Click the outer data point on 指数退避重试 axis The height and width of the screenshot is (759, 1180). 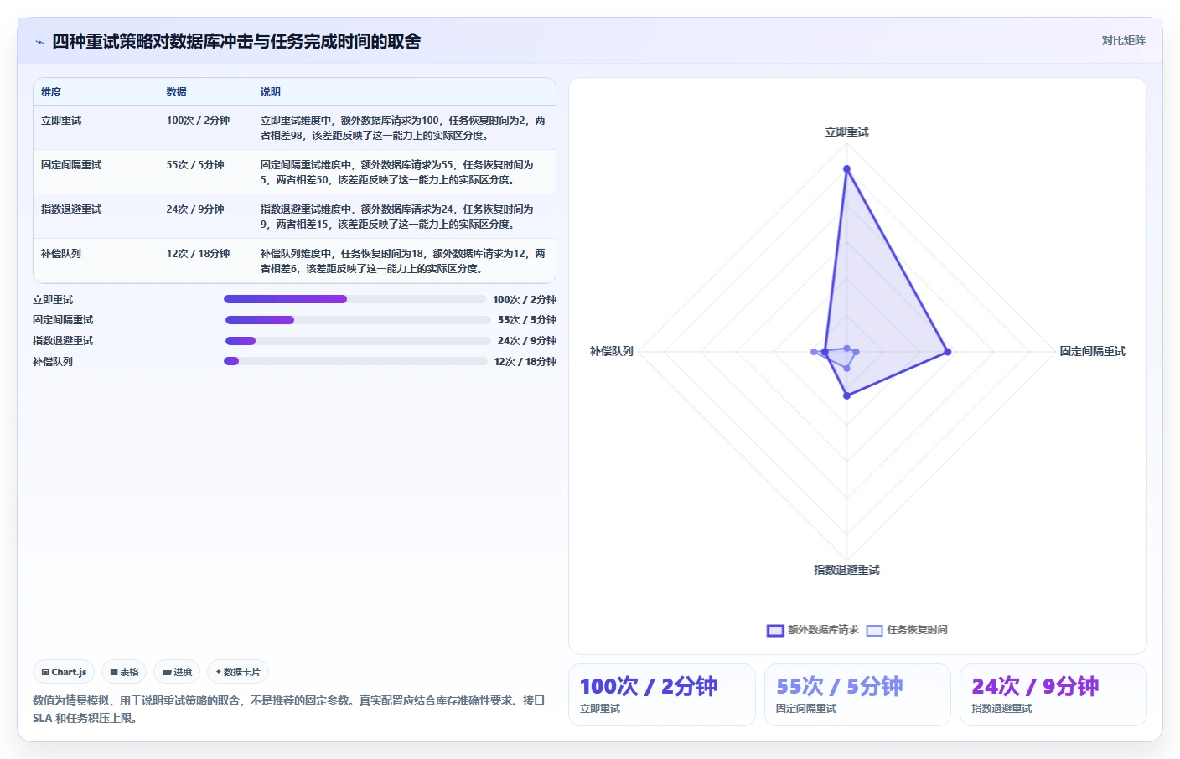[846, 395]
